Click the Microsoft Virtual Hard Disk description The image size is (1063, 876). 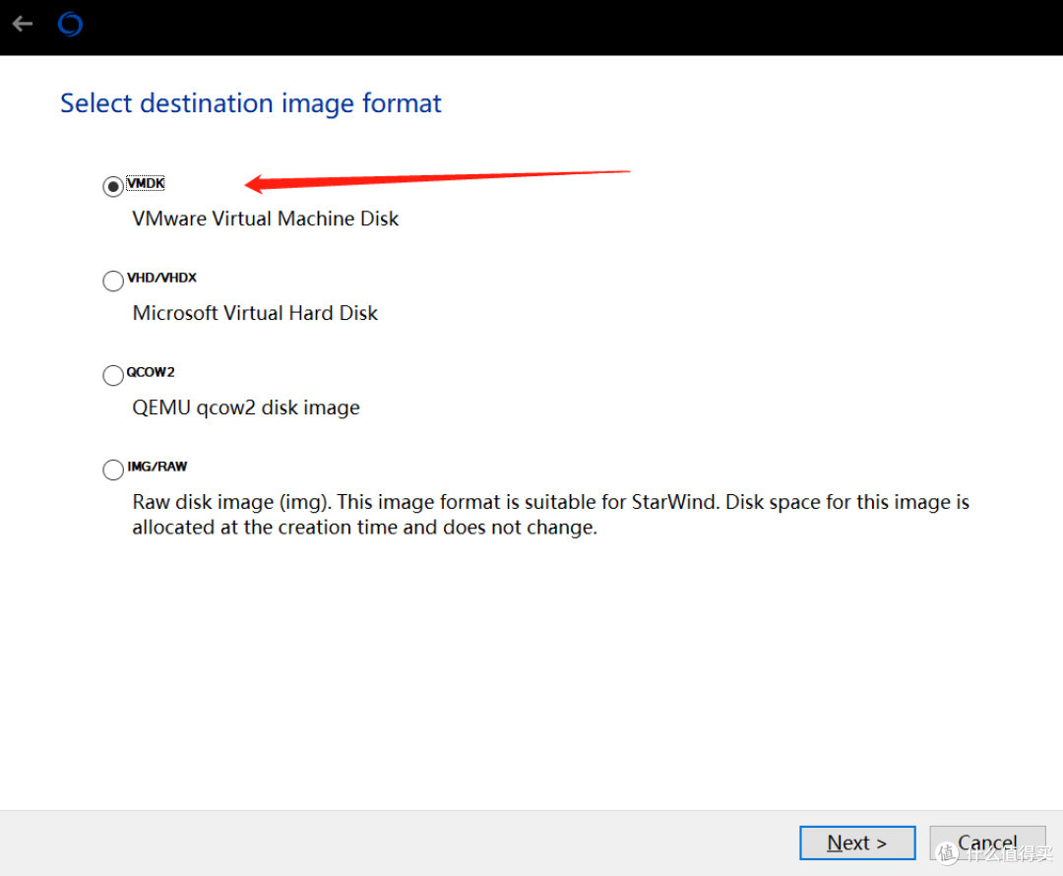click(255, 313)
